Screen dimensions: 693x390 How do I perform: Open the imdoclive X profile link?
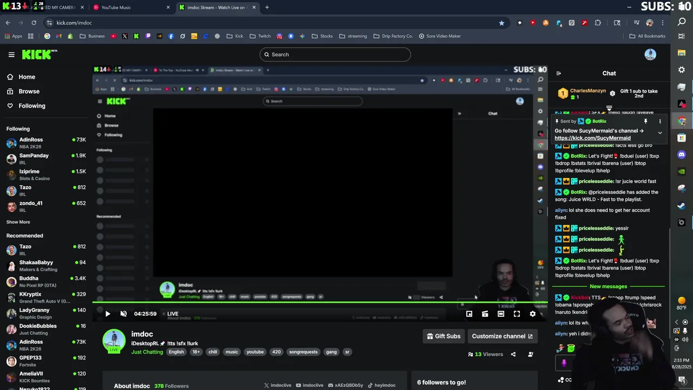coord(277,386)
